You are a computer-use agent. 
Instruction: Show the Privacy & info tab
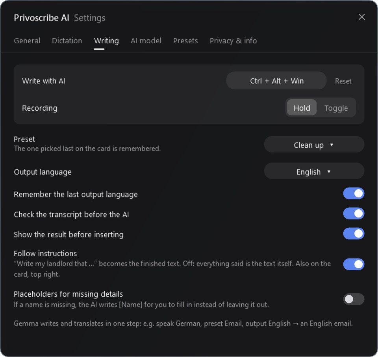pyautogui.click(x=233, y=41)
